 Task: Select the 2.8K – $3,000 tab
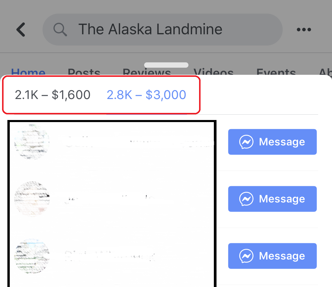pyautogui.click(x=146, y=95)
